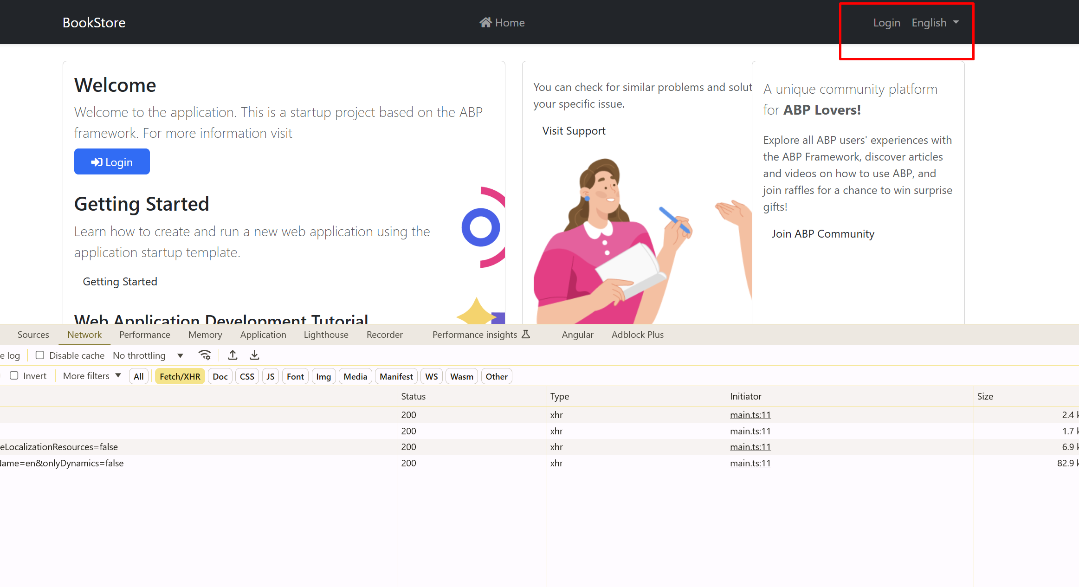Open first main.ts:11 initiator link
The image size is (1079, 587).
point(750,415)
